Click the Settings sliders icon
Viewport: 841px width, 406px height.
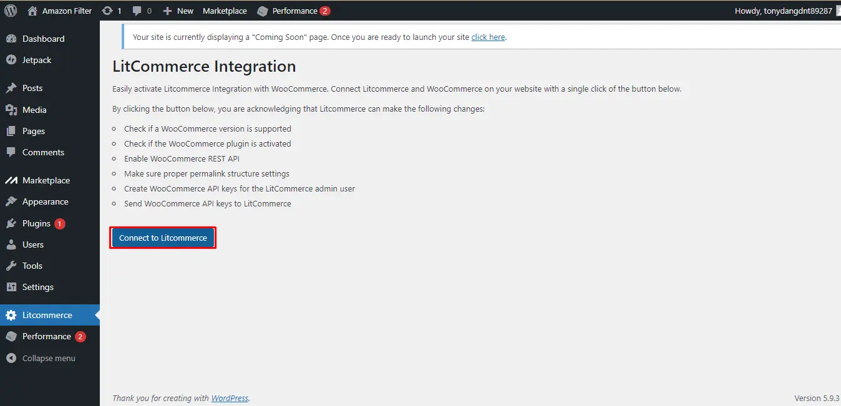click(11, 287)
